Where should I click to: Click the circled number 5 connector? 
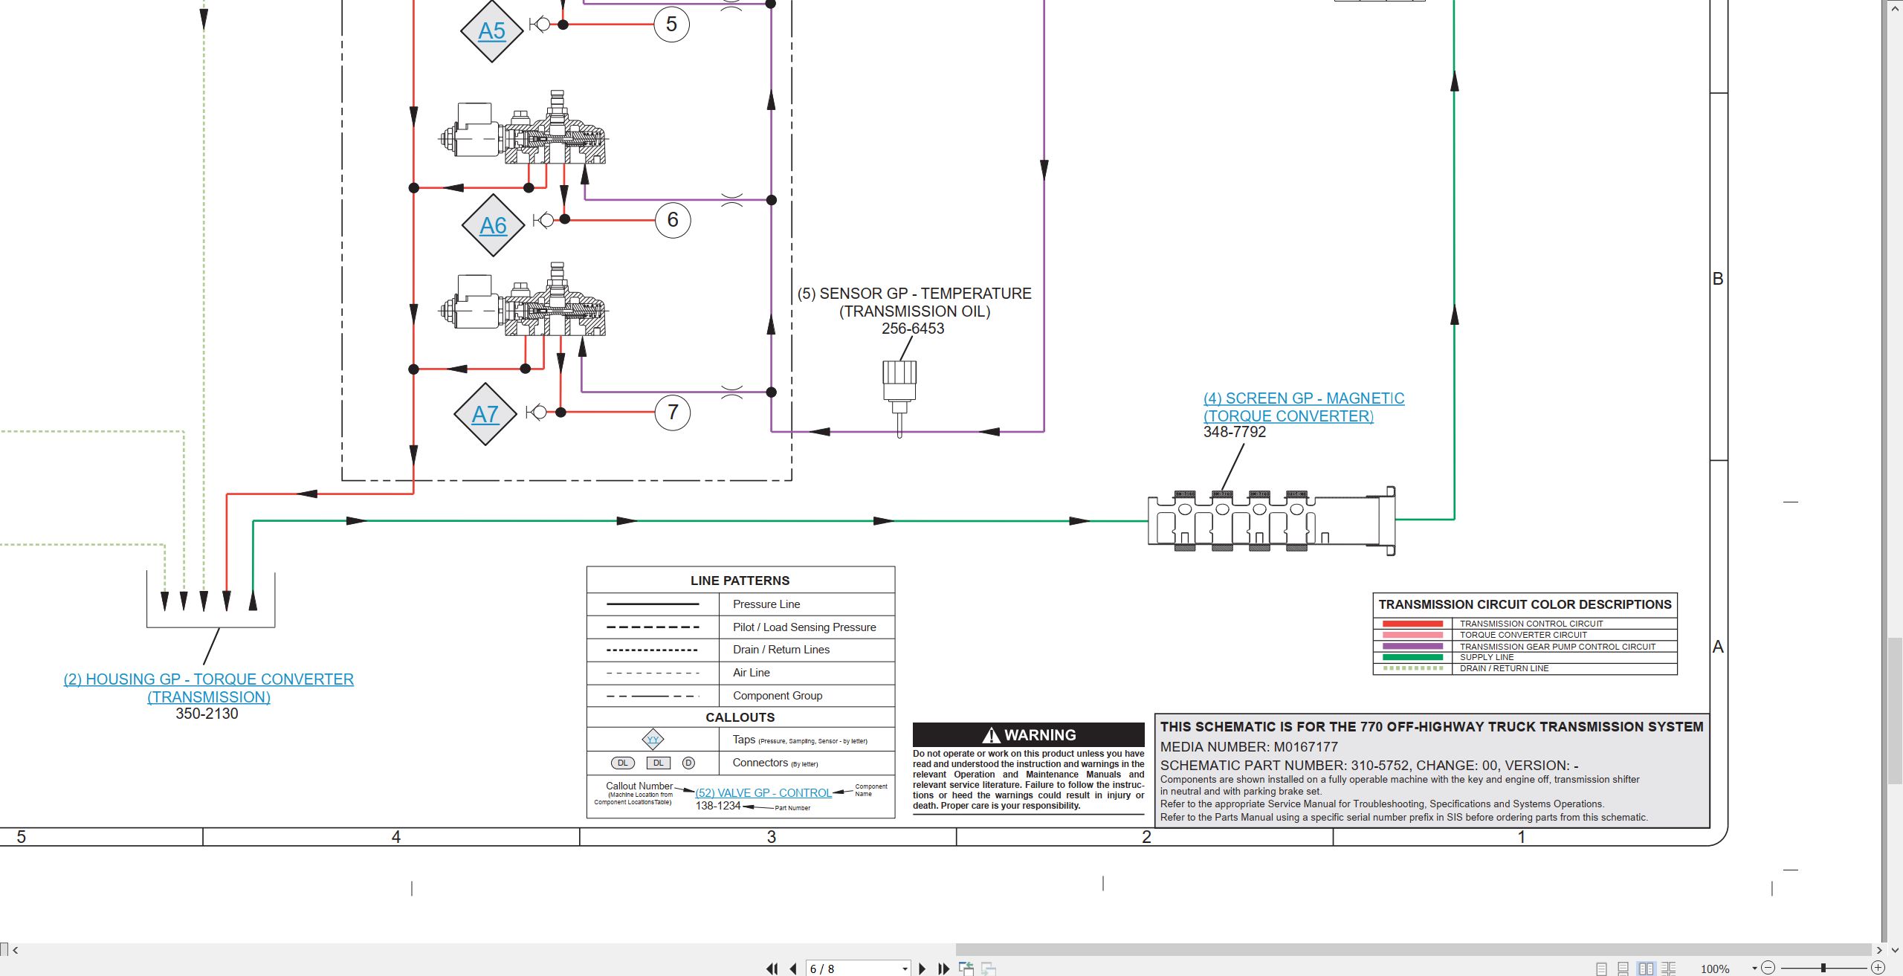tap(671, 25)
